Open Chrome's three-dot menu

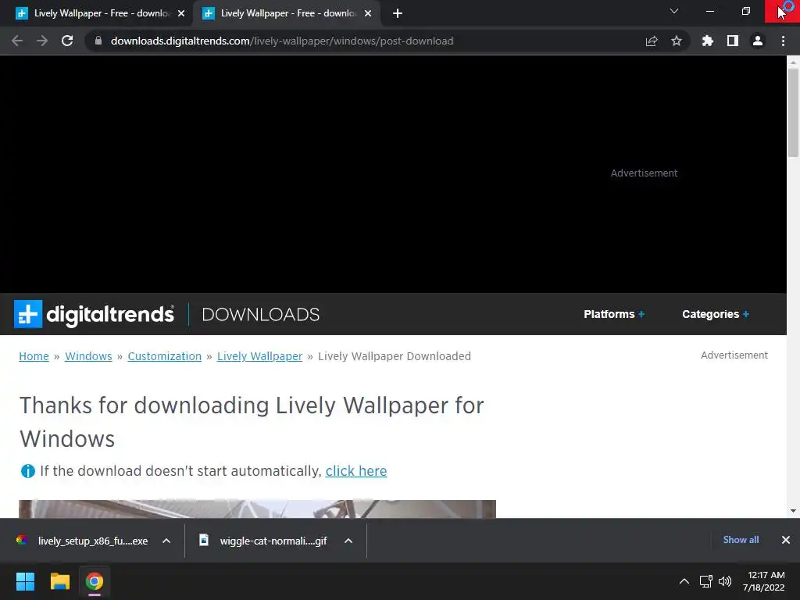click(783, 41)
